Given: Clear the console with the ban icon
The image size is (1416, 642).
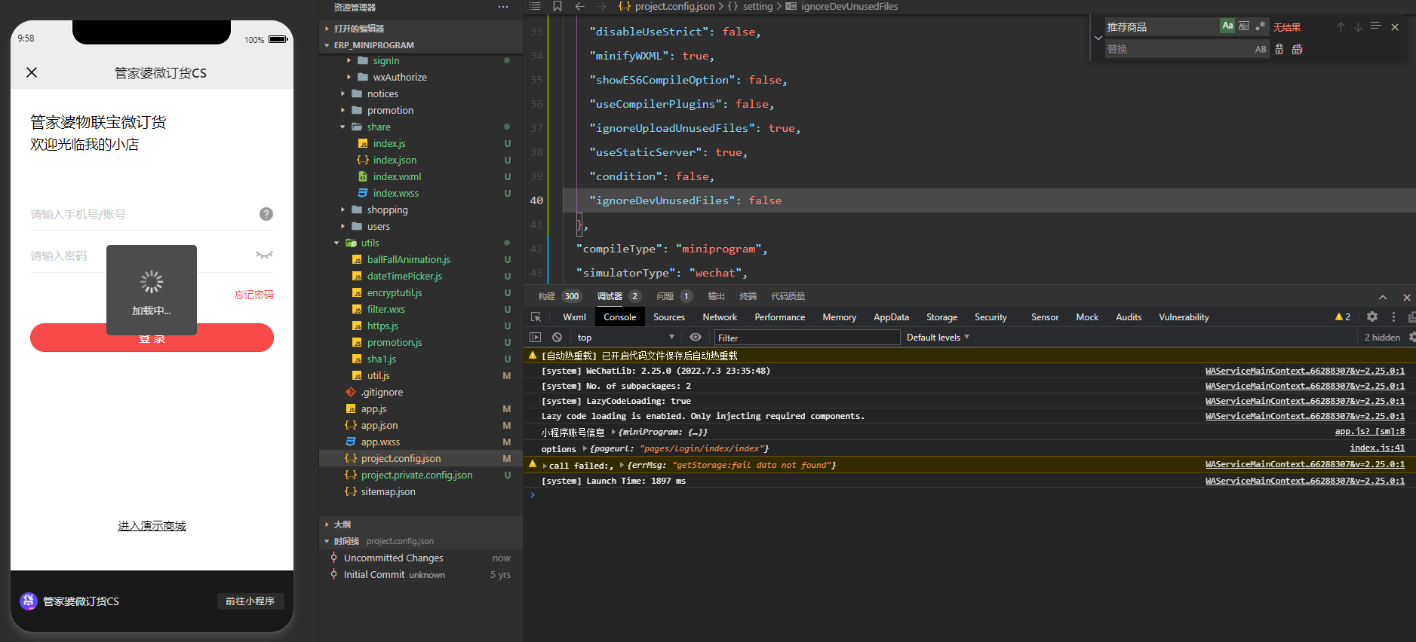Looking at the screenshot, I should click(x=557, y=338).
